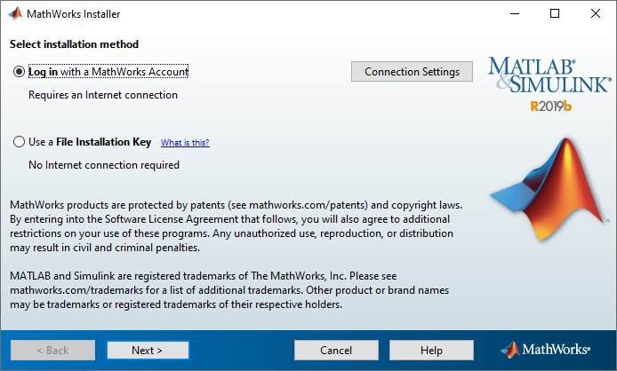Click the MATLAB & Simulink R2019b logo
617x371 pixels.
[549, 84]
